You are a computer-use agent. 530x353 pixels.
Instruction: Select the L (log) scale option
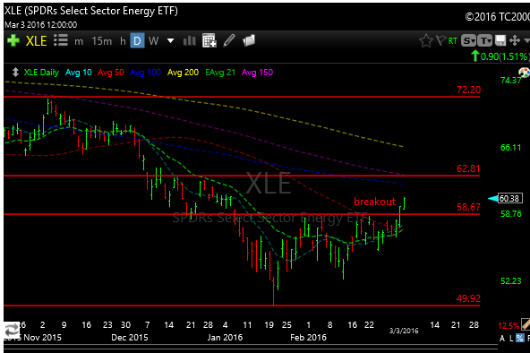[x=511, y=338]
